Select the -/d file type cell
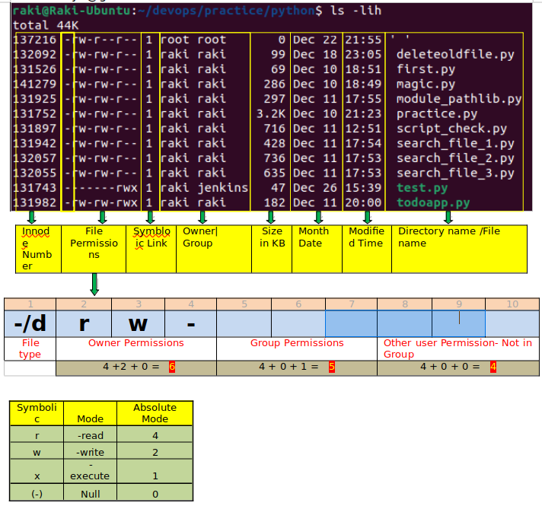 pyautogui.click(x=30, y=323)
